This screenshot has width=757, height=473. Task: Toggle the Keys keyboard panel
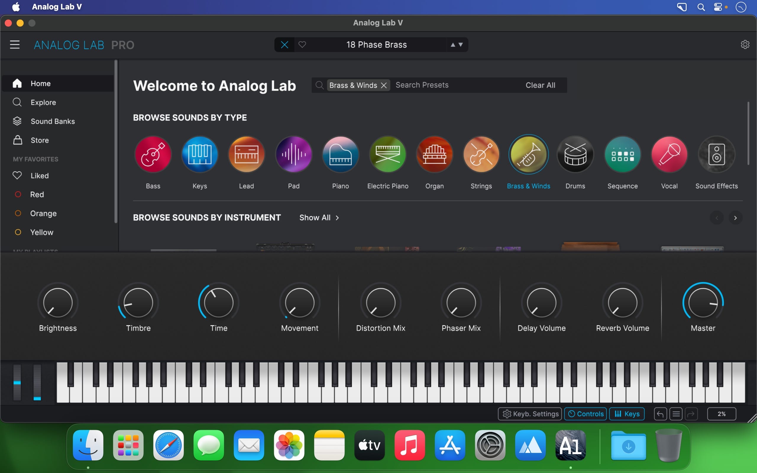pos(627,414)
